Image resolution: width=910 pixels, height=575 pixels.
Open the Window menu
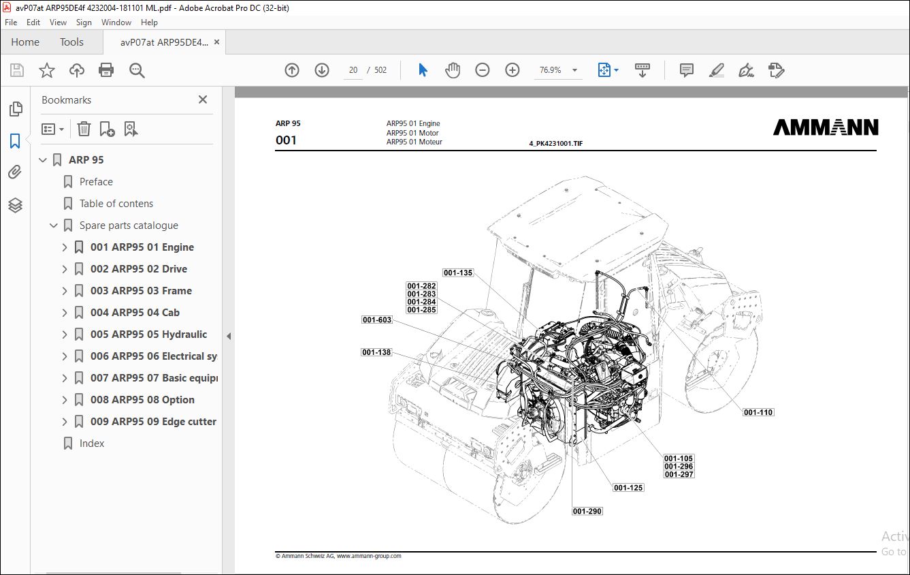click(116, 22)
